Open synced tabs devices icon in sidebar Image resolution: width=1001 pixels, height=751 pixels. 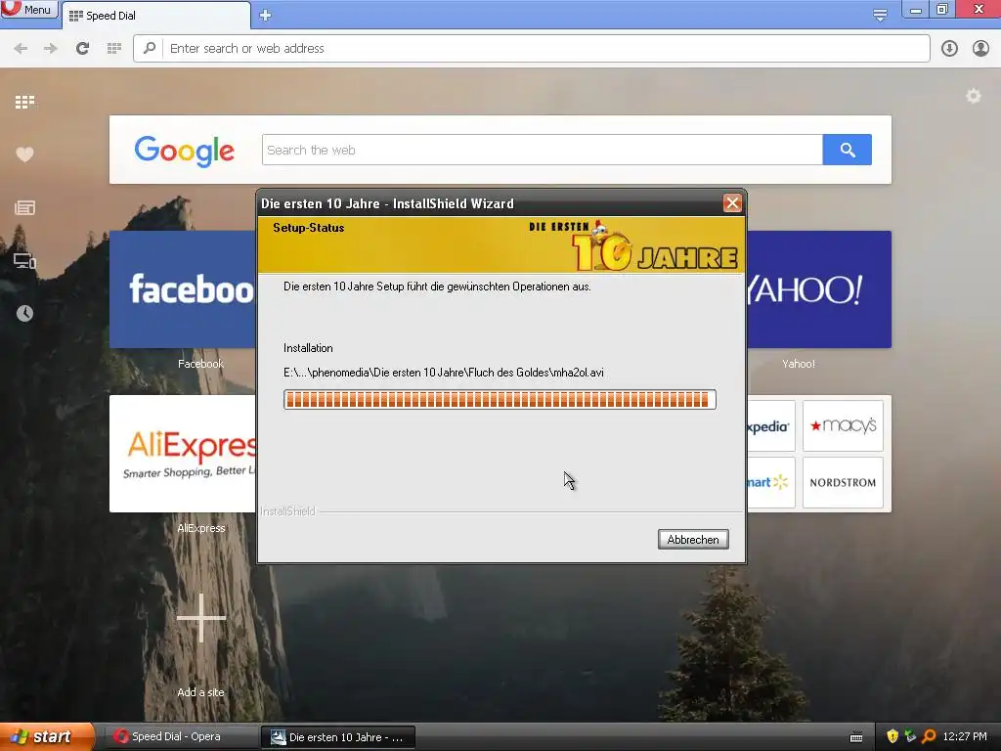[24, 260]
